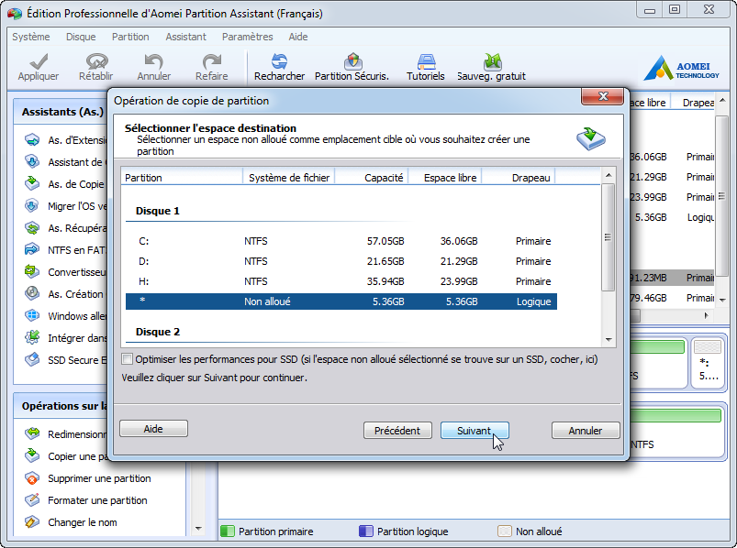Click the Appliquer checkmark toolbar icon
The width and height of the screenshot is (737, 548).
(x=38, y=61)
